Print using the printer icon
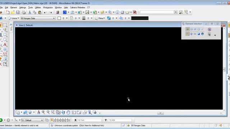Viewport: 230px width, 129px height. click(x=24, y=12)
